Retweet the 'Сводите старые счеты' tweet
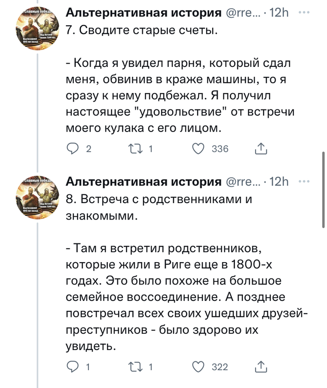 (135, 149)
